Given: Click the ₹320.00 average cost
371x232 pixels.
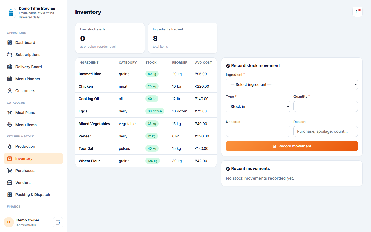Looking at the screenshot, I should (x=202, y=136).
